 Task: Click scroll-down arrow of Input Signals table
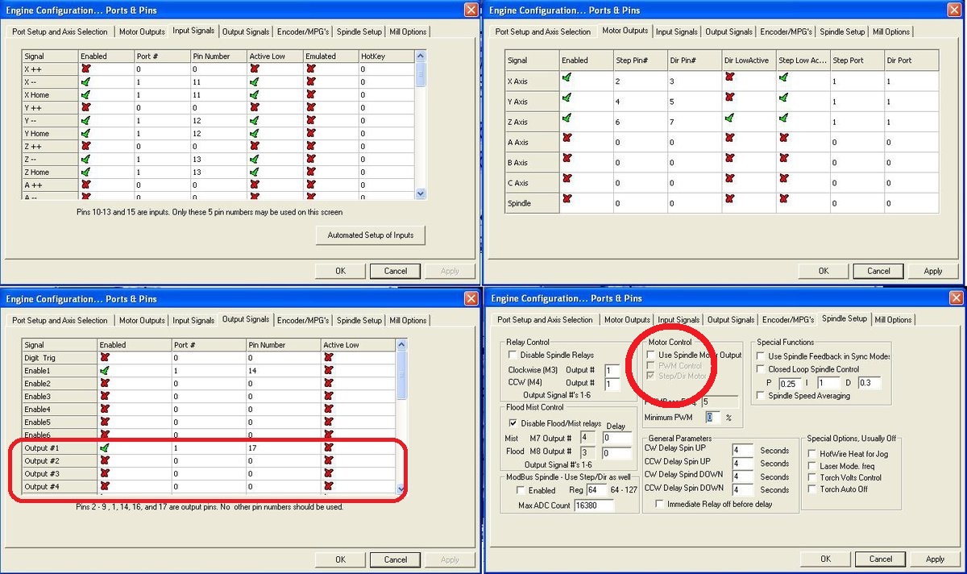(x=420, y=193)
